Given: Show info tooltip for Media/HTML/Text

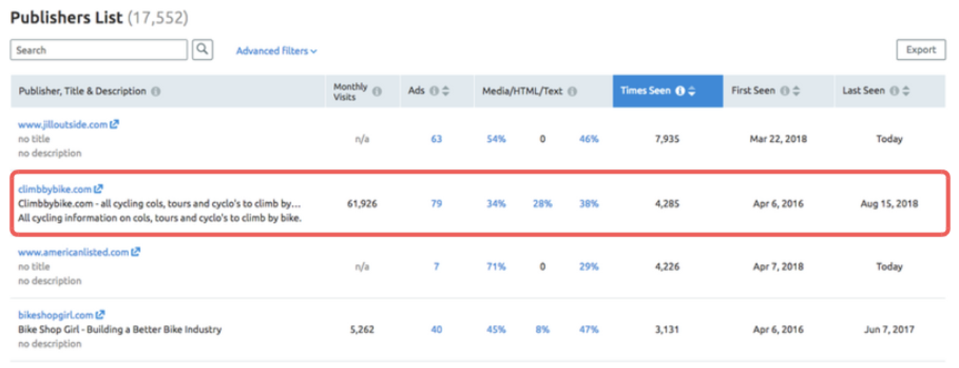Looking at the screenshot, I should pos(572,91).
